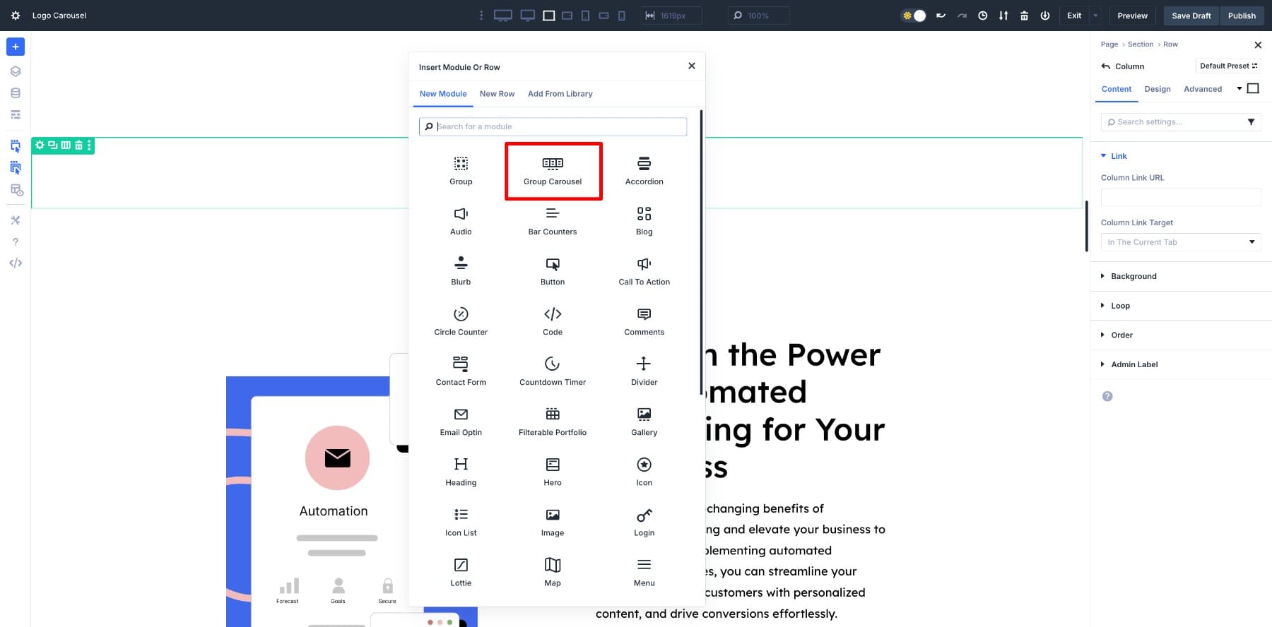
Task: Toggle the light/dark mode switch
Action: pos(914,16)
